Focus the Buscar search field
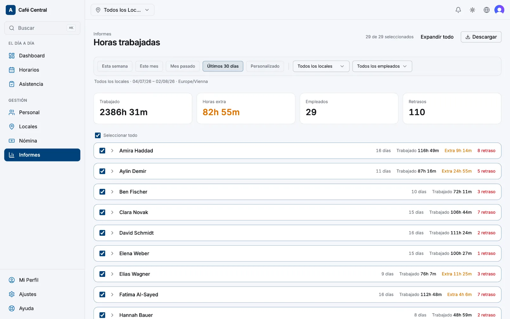The height and width of the screenshot is (319, 510). click(x=42, y=28)
